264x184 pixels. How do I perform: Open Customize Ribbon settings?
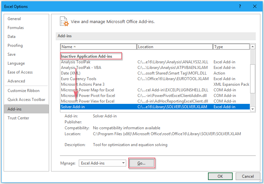[x=23, y=91]
